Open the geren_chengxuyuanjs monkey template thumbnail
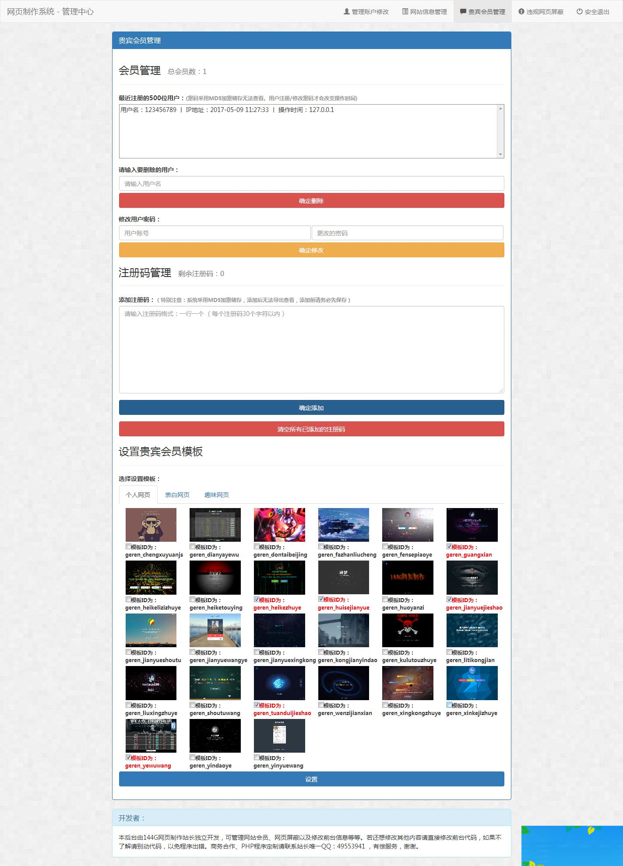Image resolution: width=623 pixels, height=866 pixels. point(151,525)
